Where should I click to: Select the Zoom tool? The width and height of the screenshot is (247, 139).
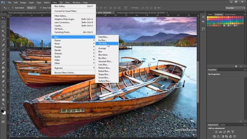tap(3, 104)
